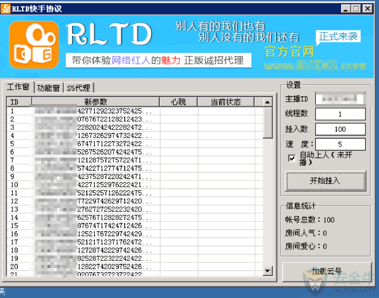This screenshot has height=298, width=379.
Task: Select row 9 with 42375287220242471
Action: tap(135, 177)
